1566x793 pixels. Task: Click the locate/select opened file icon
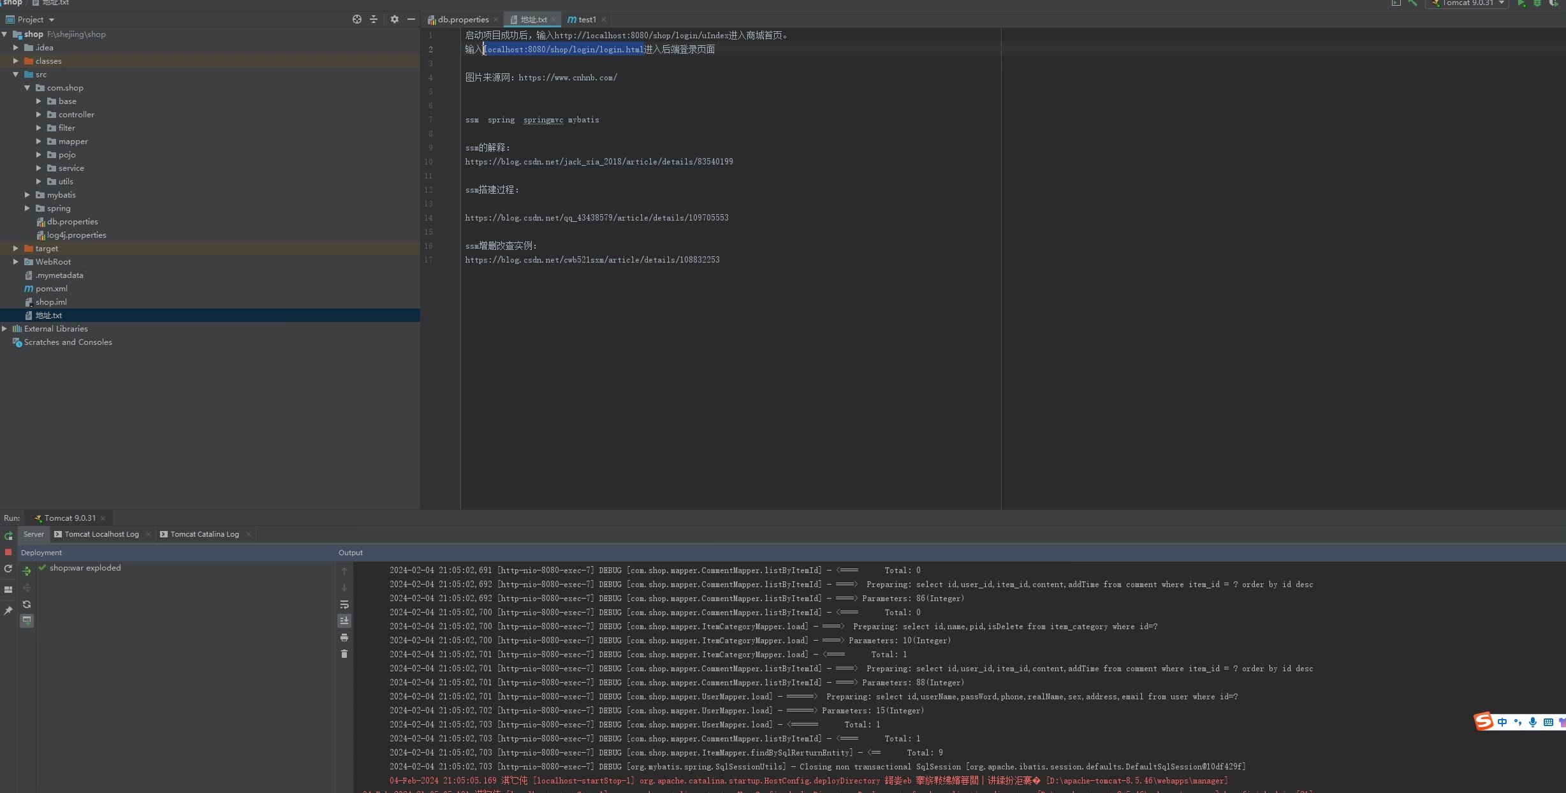pyautogui.click(x=357, y=19)
